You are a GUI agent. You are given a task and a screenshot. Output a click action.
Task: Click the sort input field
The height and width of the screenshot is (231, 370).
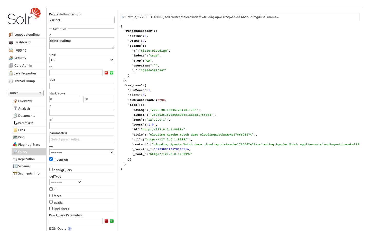pyautogui.click(x=82, y=86)
